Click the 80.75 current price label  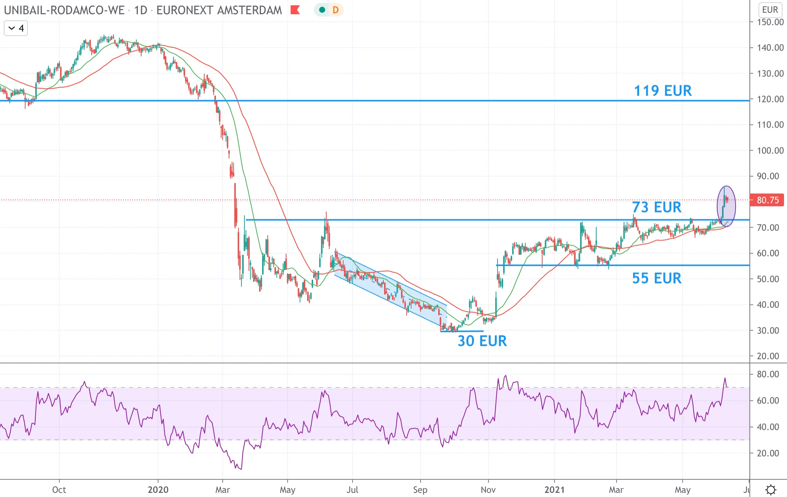tap(767, 200)
